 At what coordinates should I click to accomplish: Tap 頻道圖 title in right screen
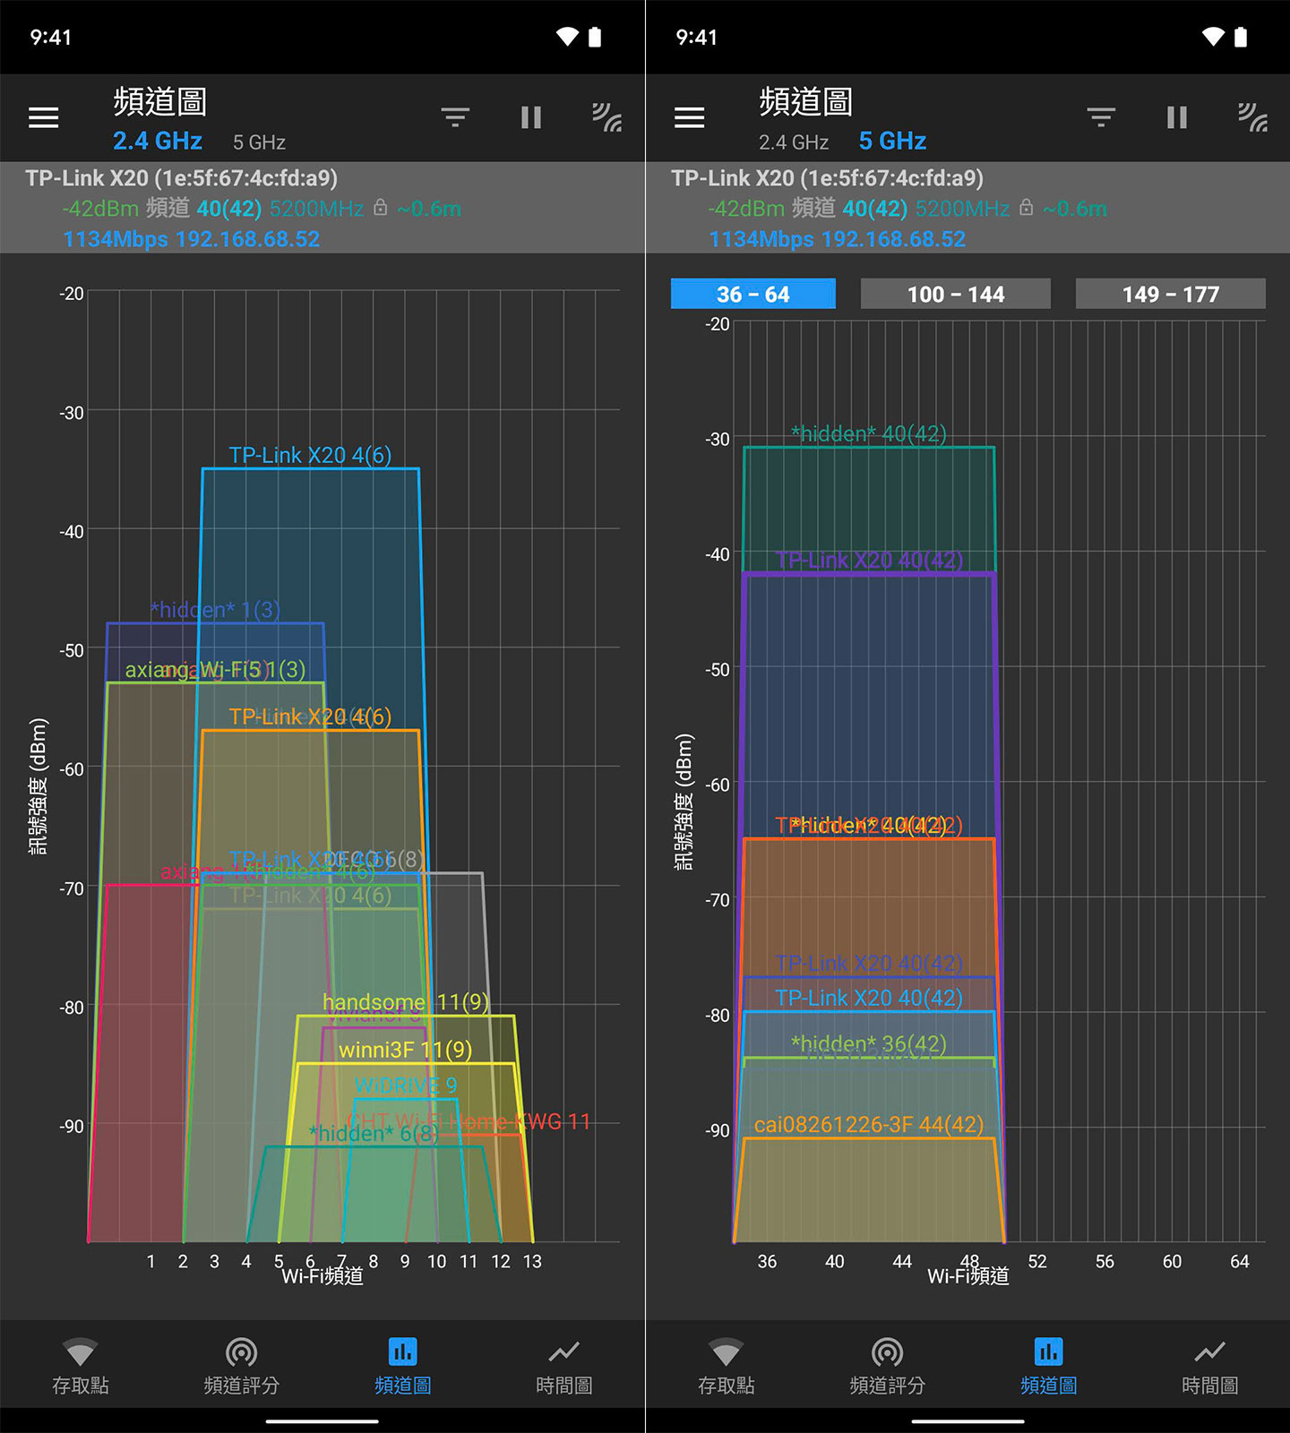click(x=806, y=101)
